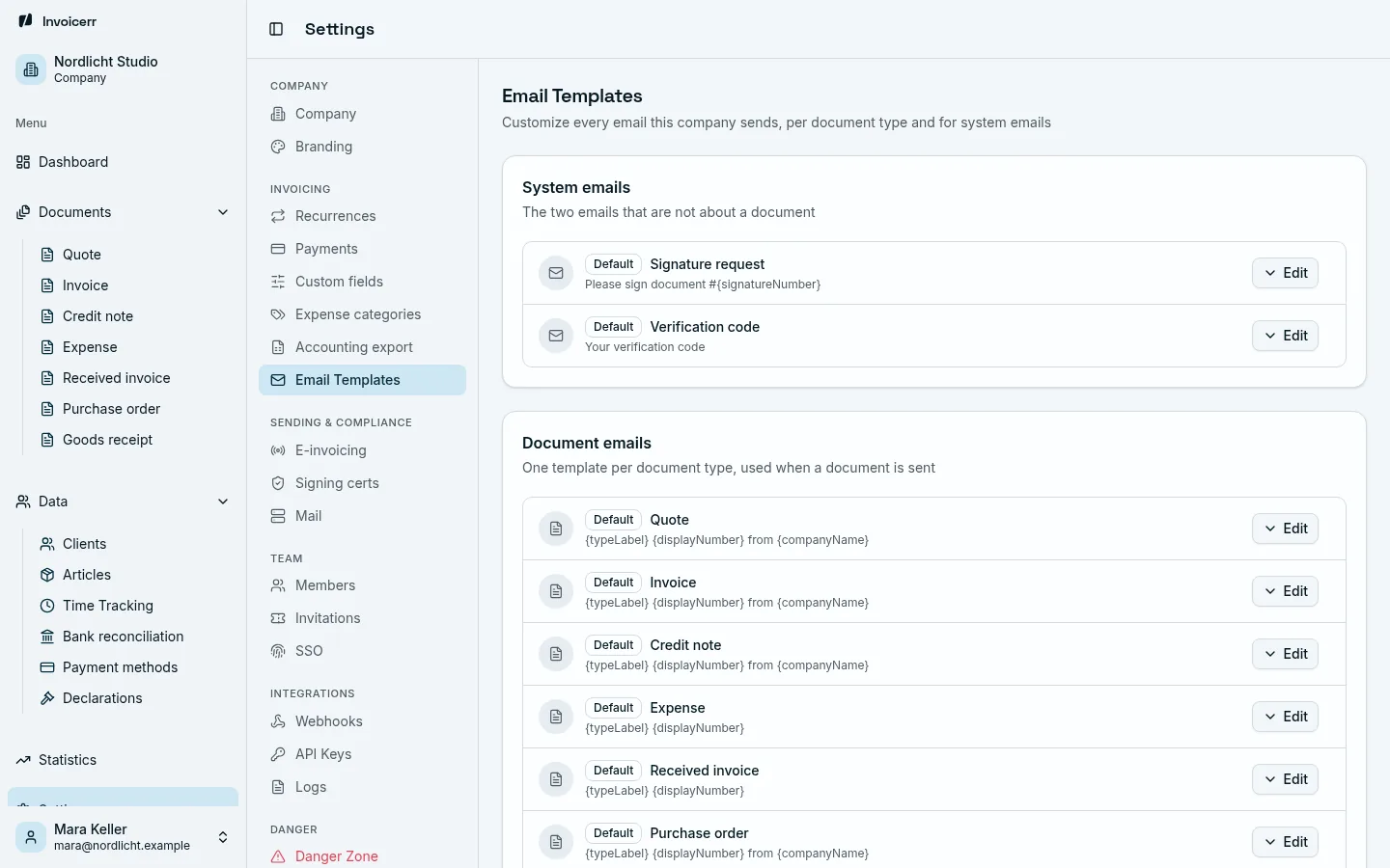Click the SSO fingerprint icon

click(x=278, y=651)
